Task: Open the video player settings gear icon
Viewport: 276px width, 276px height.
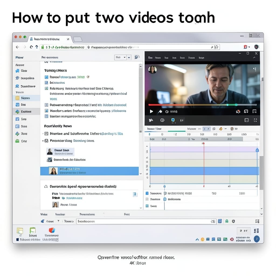Action: (238, 111)
